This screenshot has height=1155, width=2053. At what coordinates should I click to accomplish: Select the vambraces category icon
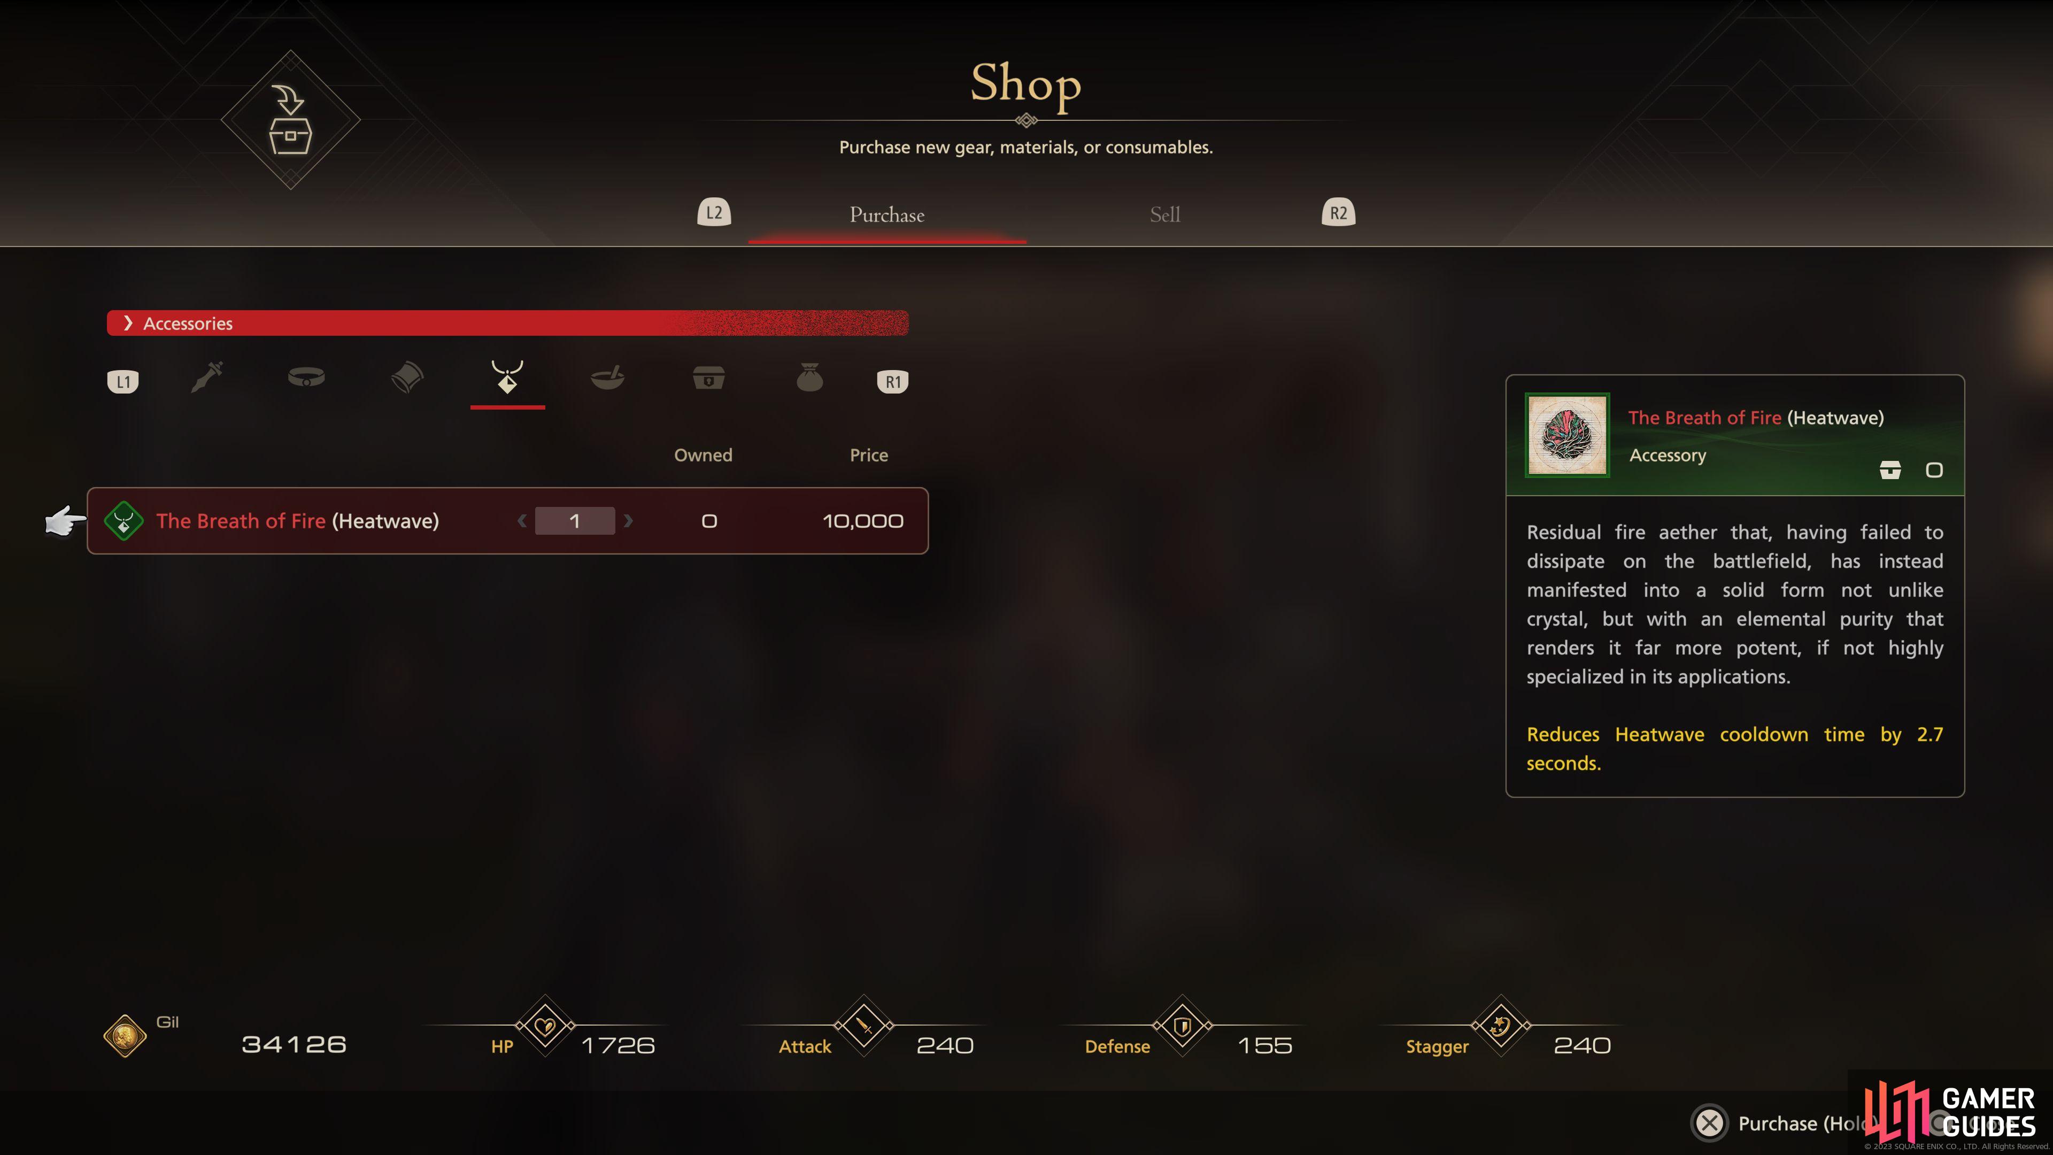[407, 377]
